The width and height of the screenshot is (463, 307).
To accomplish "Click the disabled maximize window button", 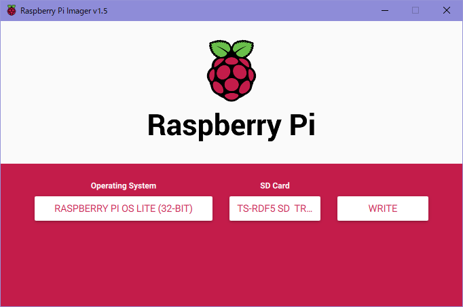I will coord(415,10).
